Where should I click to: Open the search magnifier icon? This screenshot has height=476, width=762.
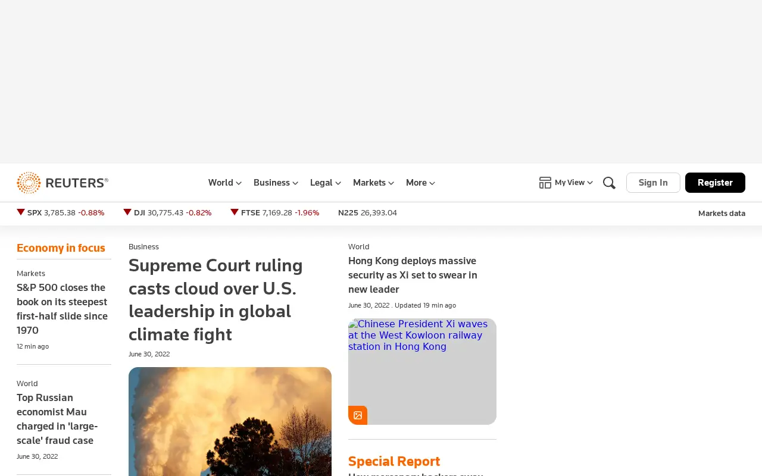tap(609, 183)
